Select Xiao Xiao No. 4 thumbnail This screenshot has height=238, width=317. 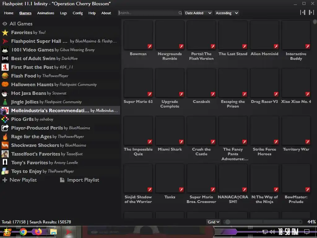point(296,83)
